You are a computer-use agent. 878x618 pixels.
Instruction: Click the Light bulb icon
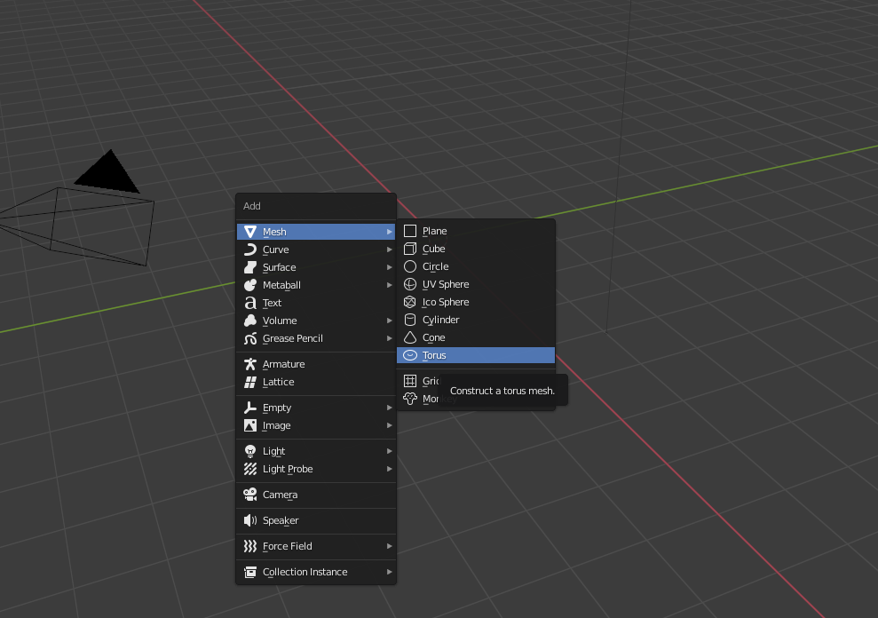(250, 451)
